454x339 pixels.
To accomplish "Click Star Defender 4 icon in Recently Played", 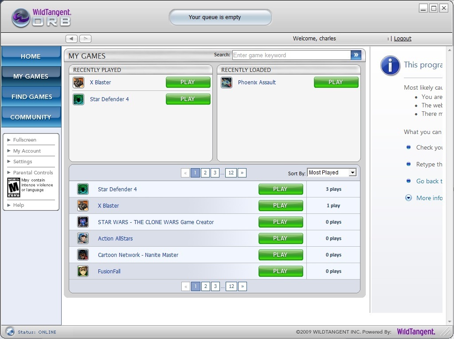I will pyautogui.click(x=78, y=99).
